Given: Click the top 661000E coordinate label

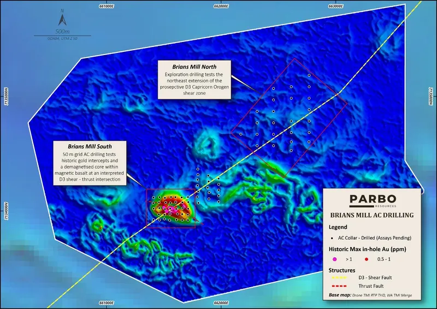Looking at the screenshot, I should pyautogui.click(x=107, y=6).
